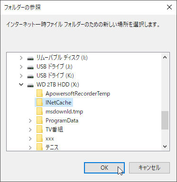The width and height of the screenshot is (177, 182).
Task: Select USB ドライブ (K:) entry
Action: tap(55, 76)
